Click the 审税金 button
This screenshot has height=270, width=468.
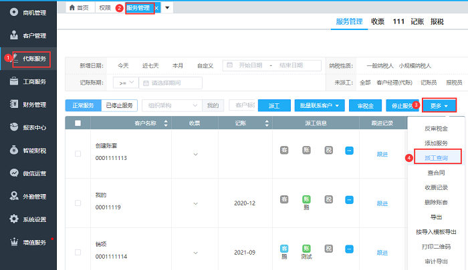pos(365,105)
